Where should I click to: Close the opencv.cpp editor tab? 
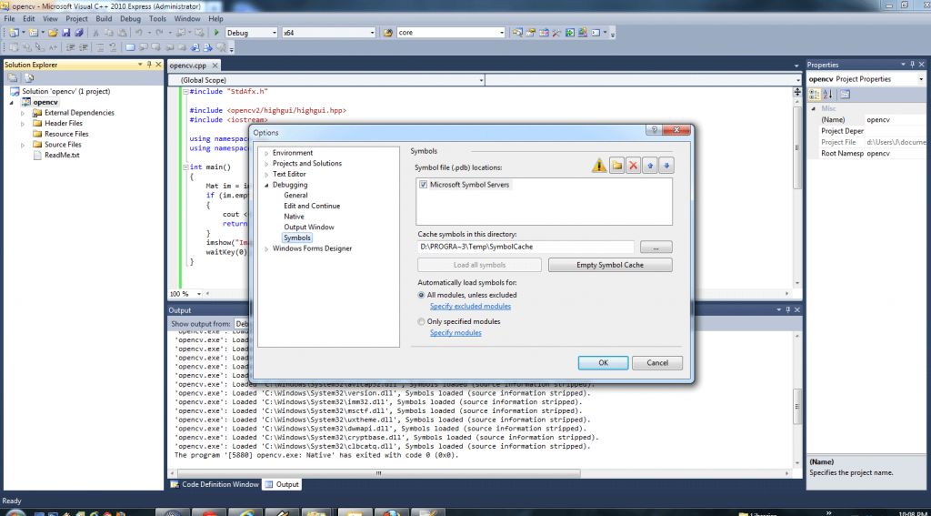(215, 66)
